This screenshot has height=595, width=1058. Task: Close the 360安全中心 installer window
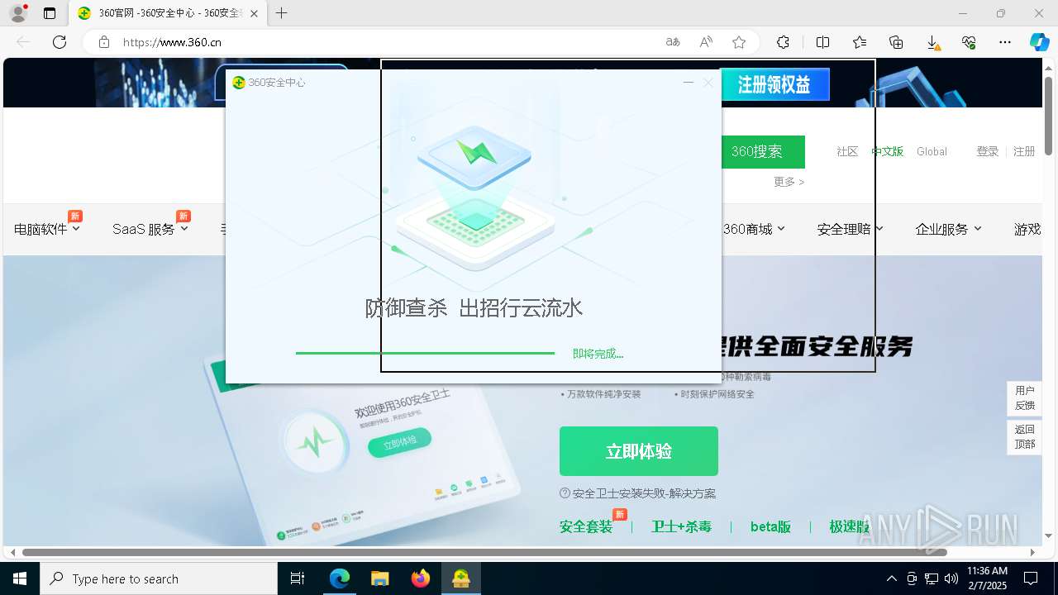click(x=708, y=83)
